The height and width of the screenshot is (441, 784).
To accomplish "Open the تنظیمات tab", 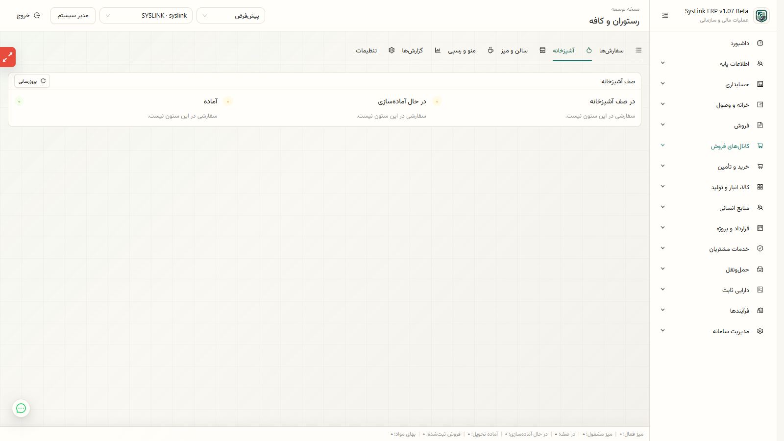I will 375,50.
